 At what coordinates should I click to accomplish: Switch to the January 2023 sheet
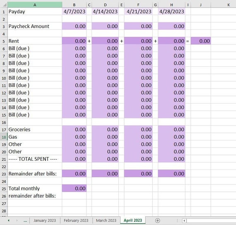pyautogui.click(x=45, y=220)
